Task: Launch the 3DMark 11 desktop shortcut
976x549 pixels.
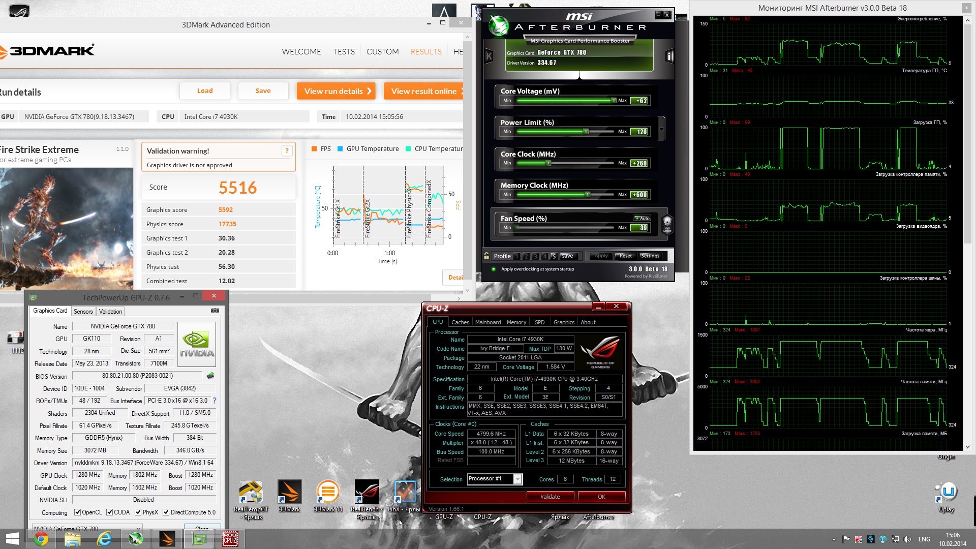Action: point(328,496)
